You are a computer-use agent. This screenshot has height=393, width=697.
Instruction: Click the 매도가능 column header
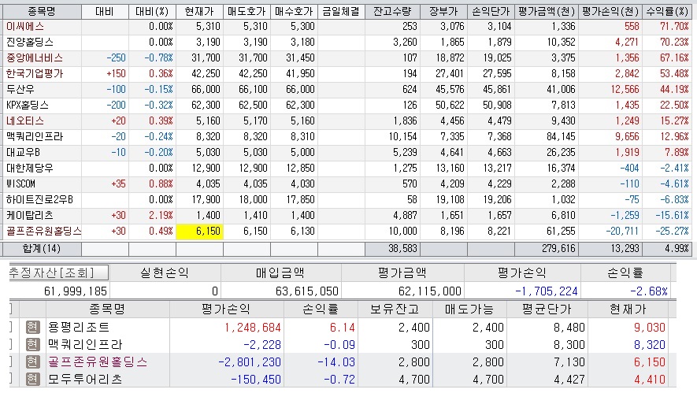469,309
